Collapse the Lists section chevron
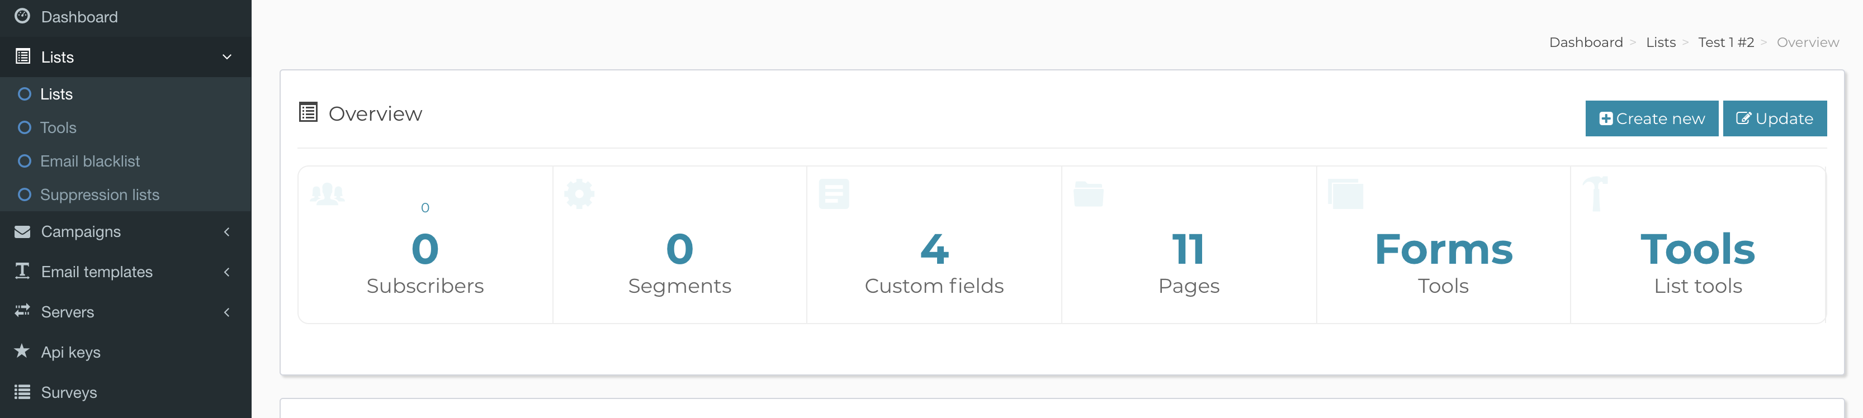 pos(227,56)
